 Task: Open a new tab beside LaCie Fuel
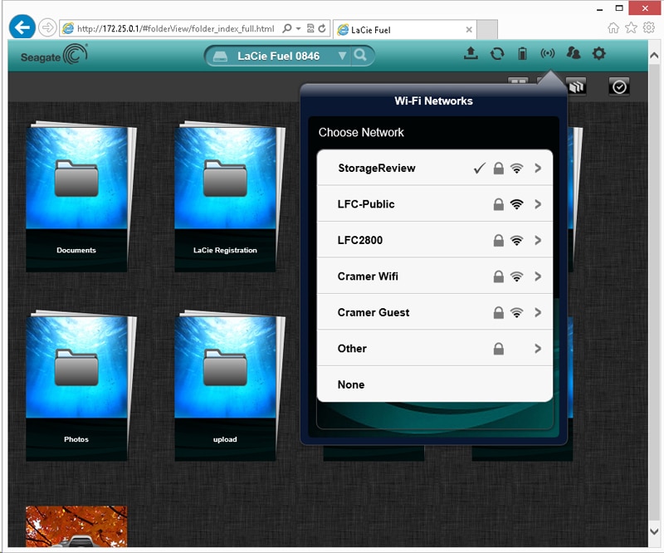[487, 30]
